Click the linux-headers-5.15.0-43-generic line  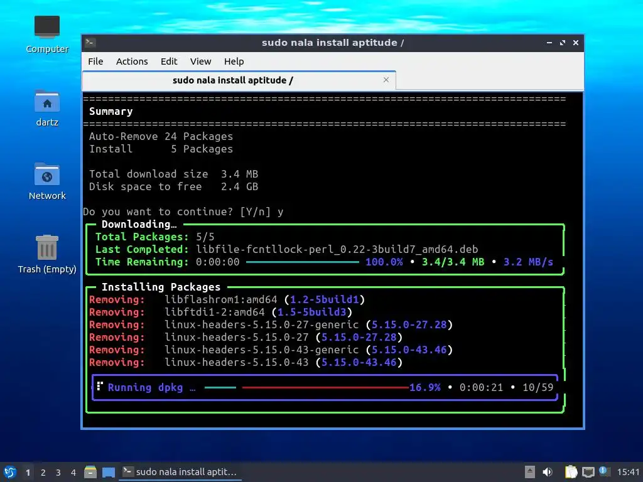pos(271,350)
